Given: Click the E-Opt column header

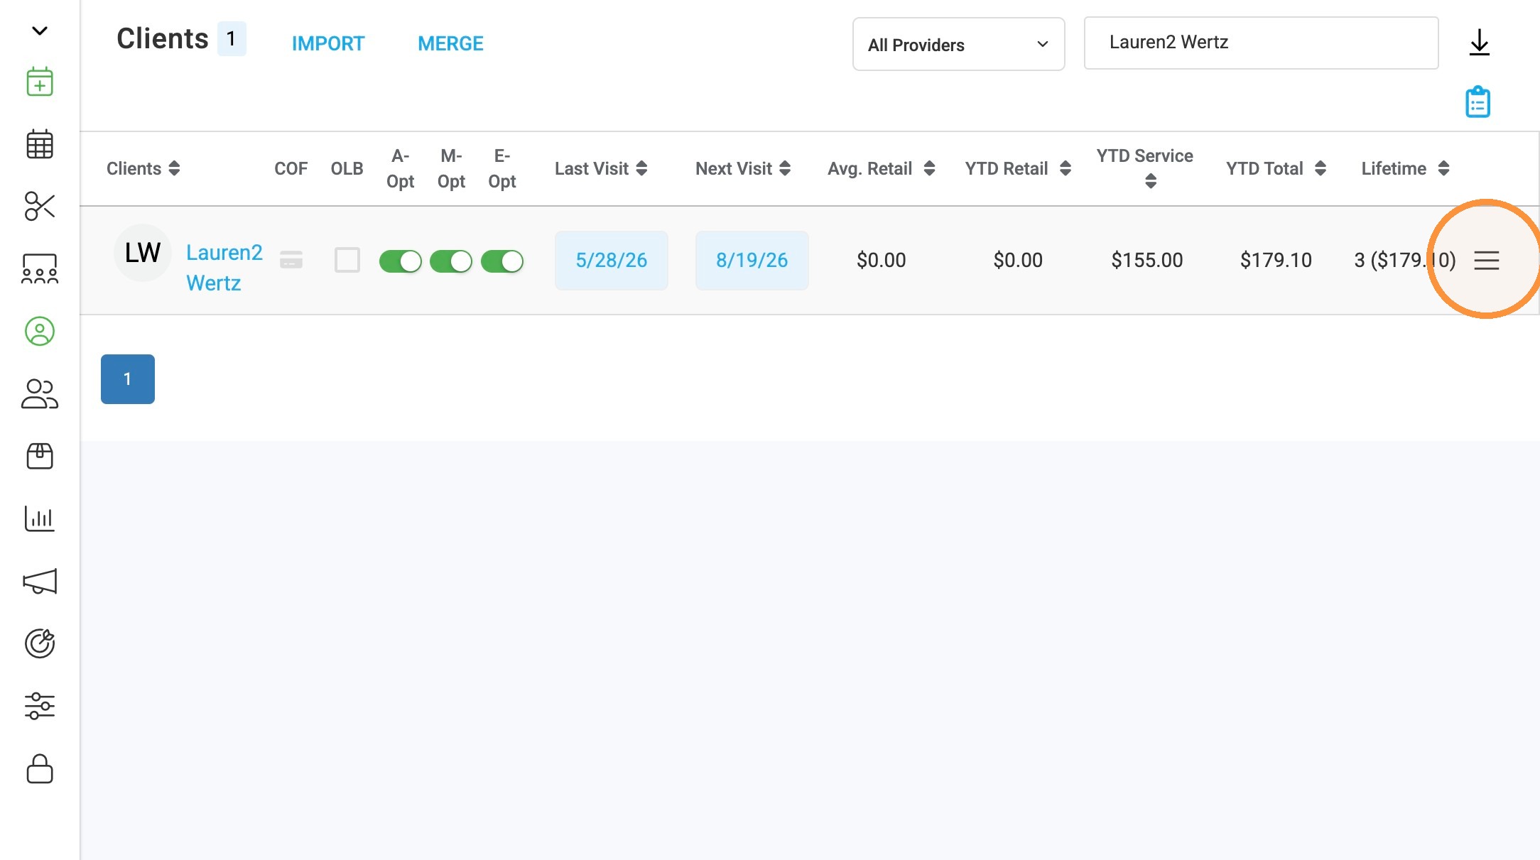Looking at the screenshot, I should click(502, 168).
